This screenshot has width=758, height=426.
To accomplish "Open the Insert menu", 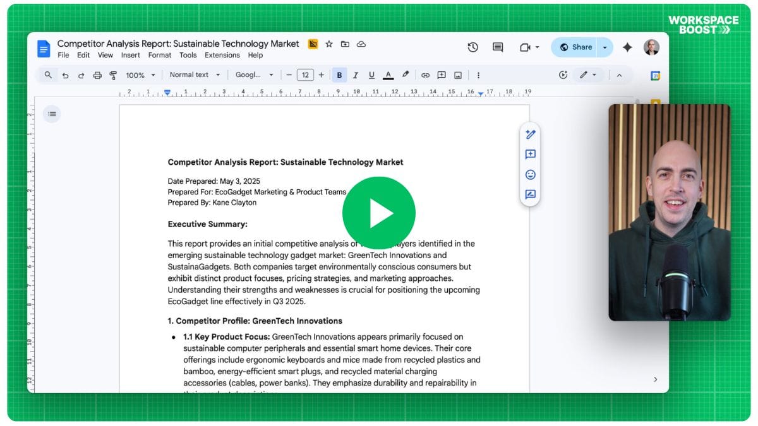I will pyautogui.click(x=131, y=56).
